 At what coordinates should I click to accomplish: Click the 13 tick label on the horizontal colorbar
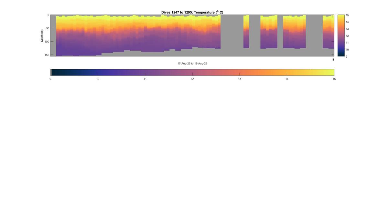click(240, 79)
